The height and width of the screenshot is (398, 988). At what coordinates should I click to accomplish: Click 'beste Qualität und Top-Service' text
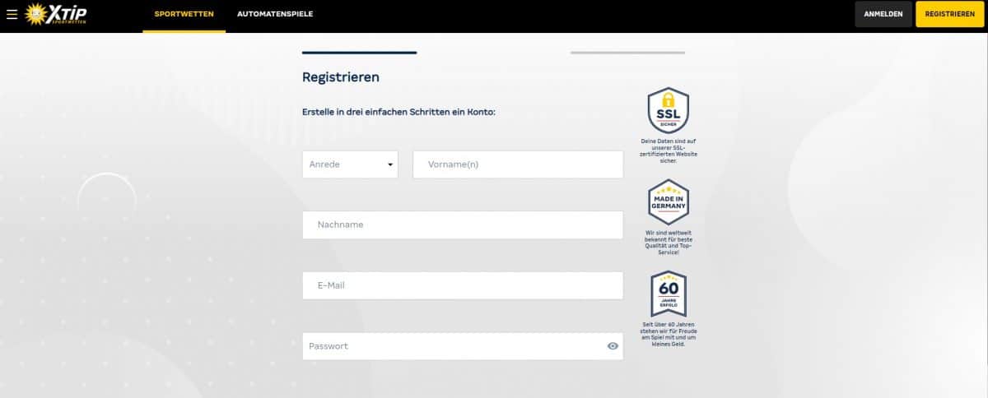point(669,243)
